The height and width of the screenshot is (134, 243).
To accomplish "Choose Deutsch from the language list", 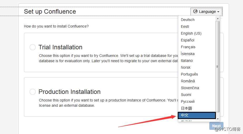I will coord(188,20).
